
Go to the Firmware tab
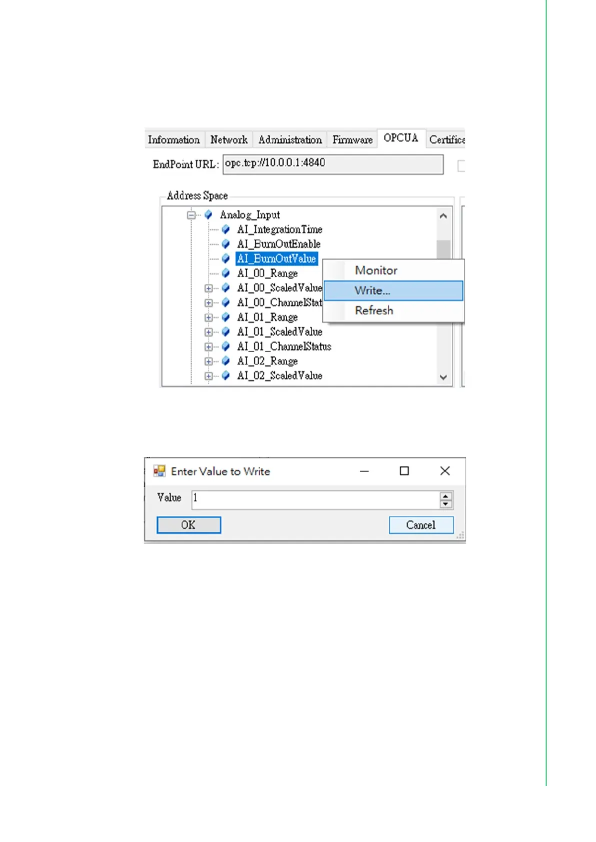[352, 139]
